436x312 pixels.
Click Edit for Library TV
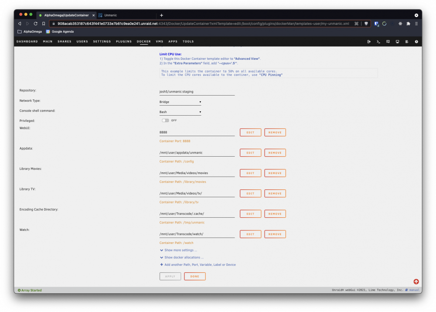(250, 193)
